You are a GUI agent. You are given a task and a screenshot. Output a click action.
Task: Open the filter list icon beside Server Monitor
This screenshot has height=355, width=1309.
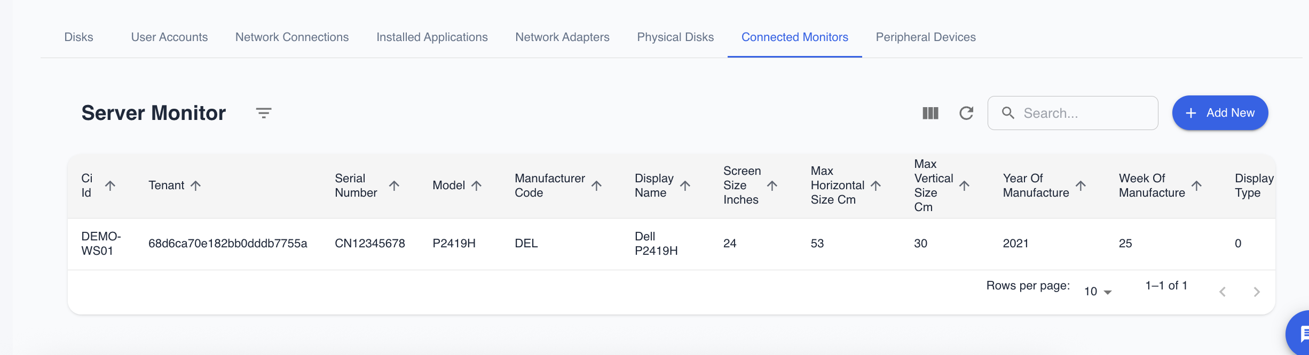coord(263,113)
